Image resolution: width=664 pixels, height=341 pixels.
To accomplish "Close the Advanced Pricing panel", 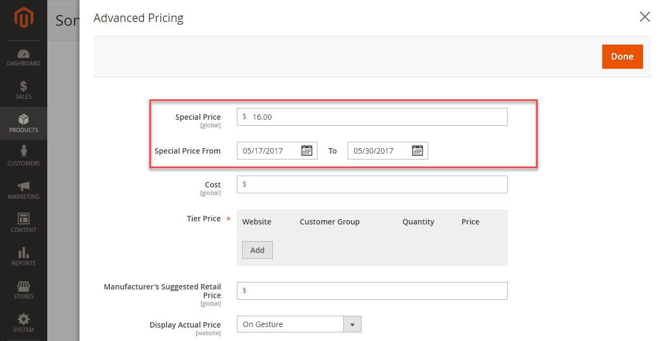I will (x=645, y=17).
